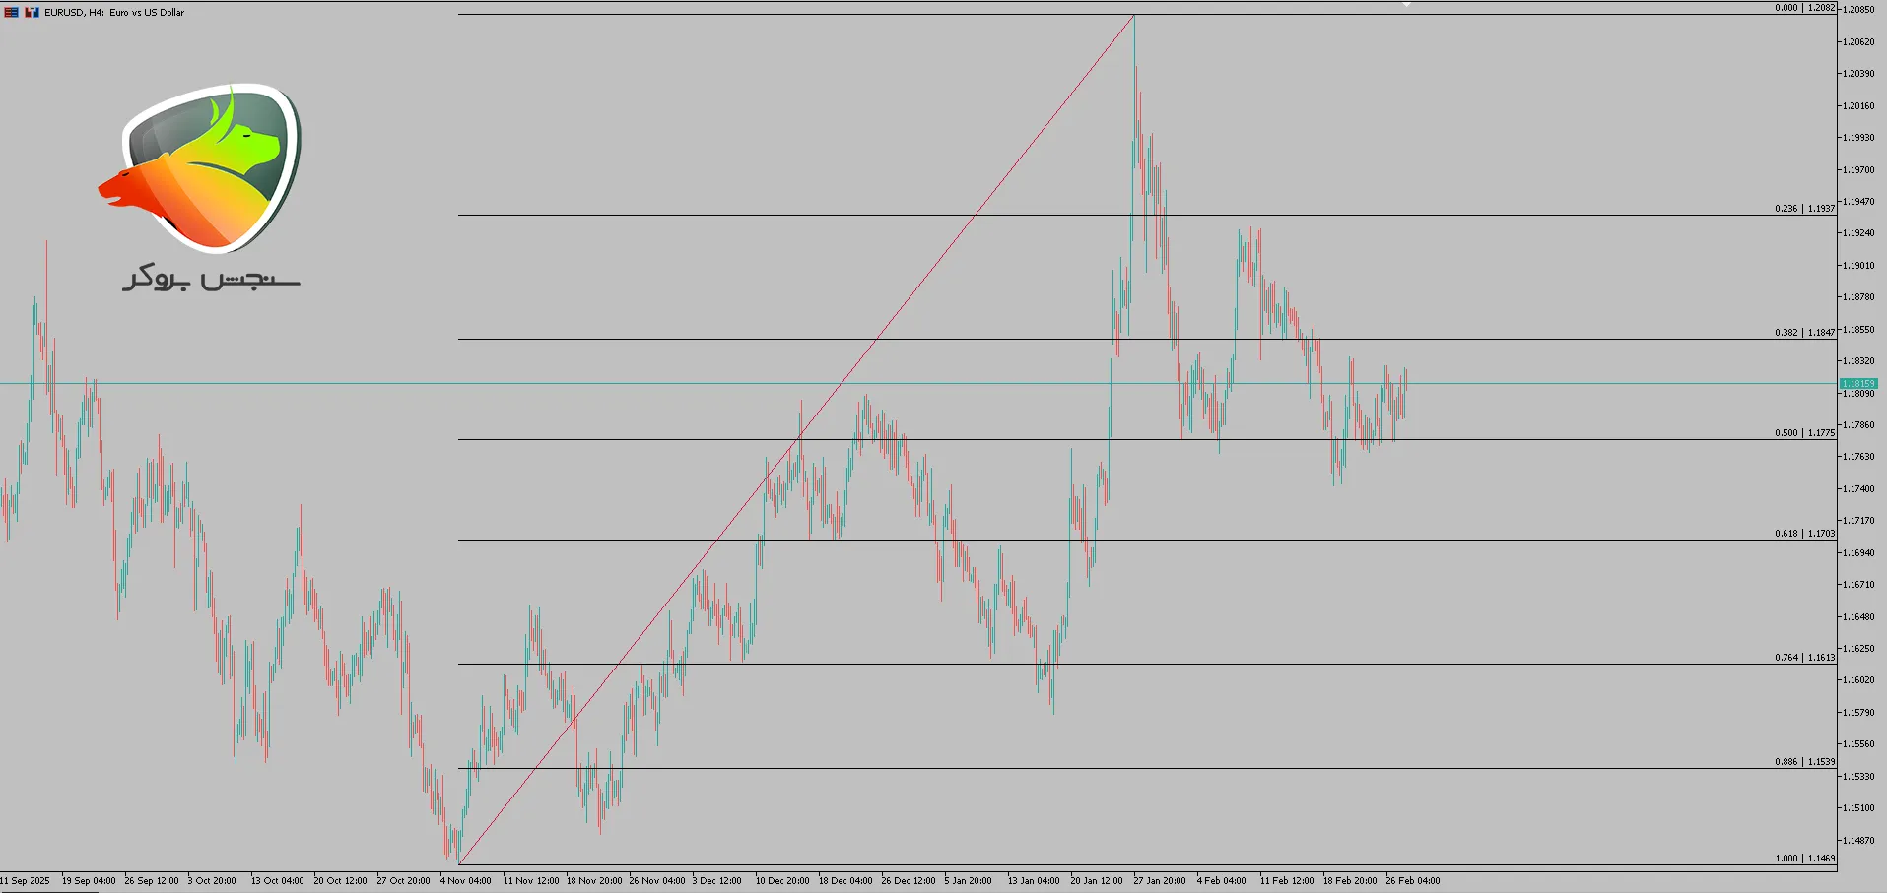Click price scale value 1.20390
The width and height of the screenshot is (1887, 893).
click(1858, 74)
